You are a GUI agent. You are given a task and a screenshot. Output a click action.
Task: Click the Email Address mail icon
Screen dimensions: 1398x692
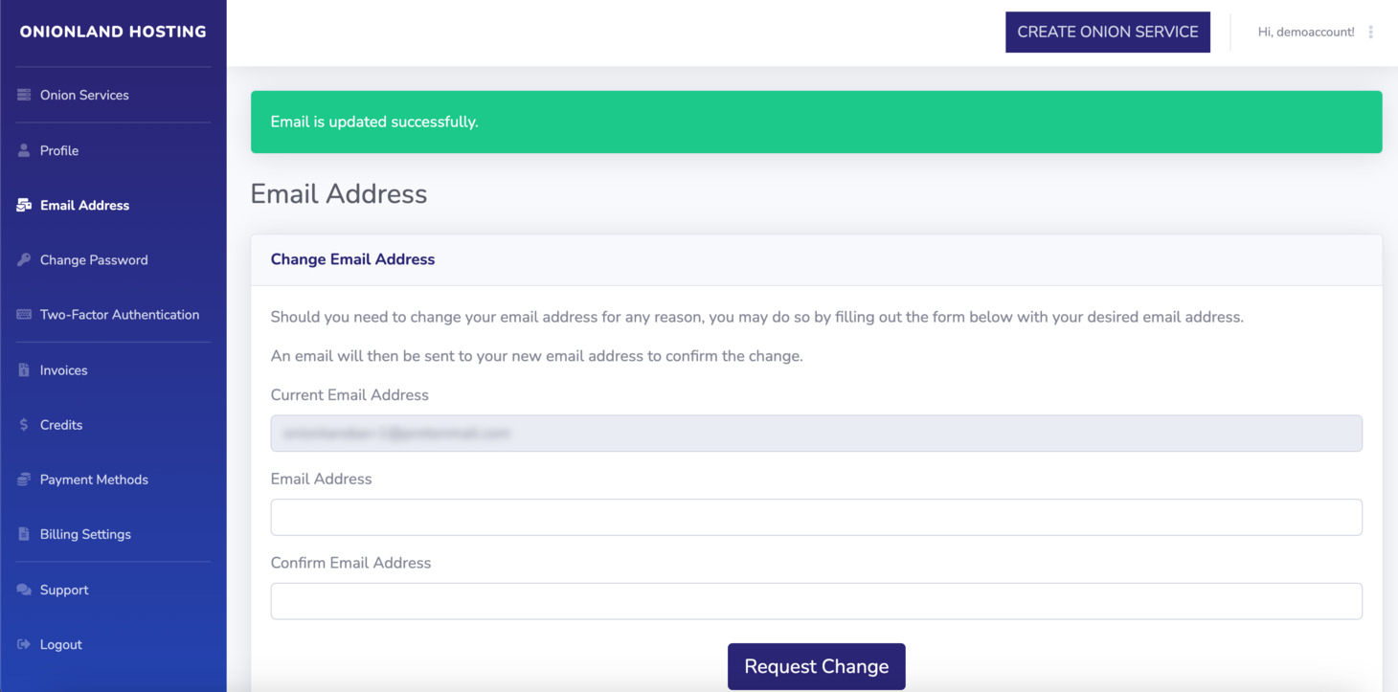click(22, 204)
